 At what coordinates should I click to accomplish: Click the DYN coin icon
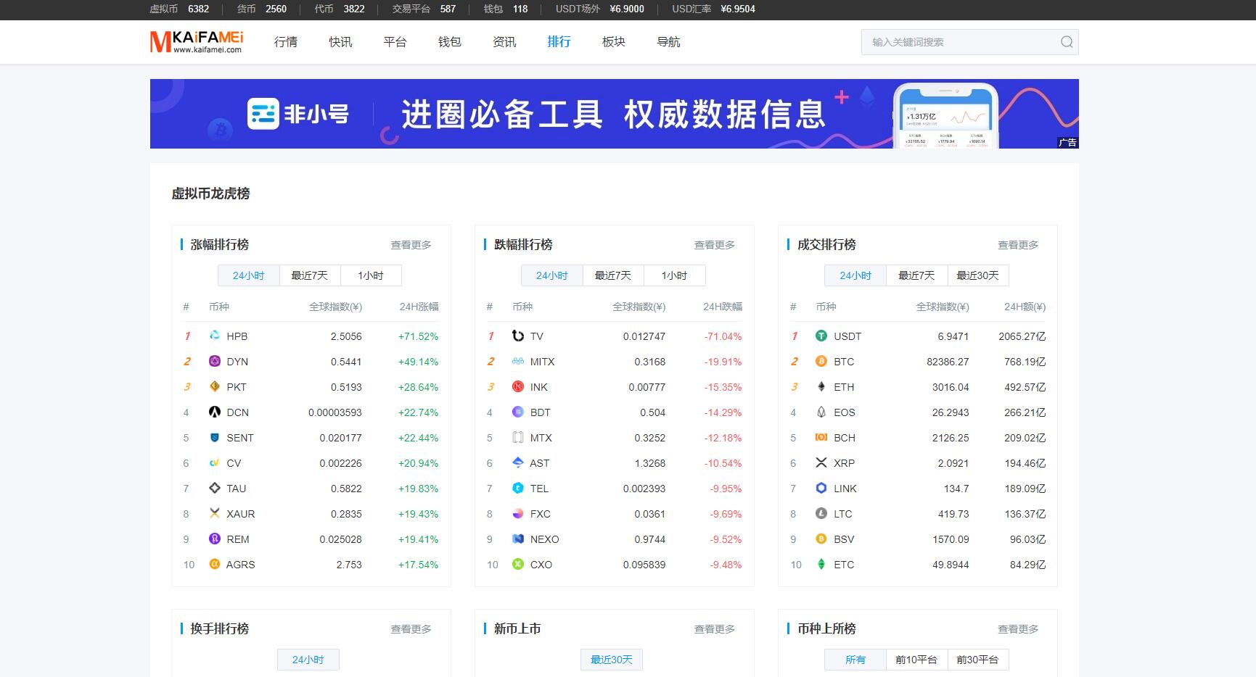(214, 361)
